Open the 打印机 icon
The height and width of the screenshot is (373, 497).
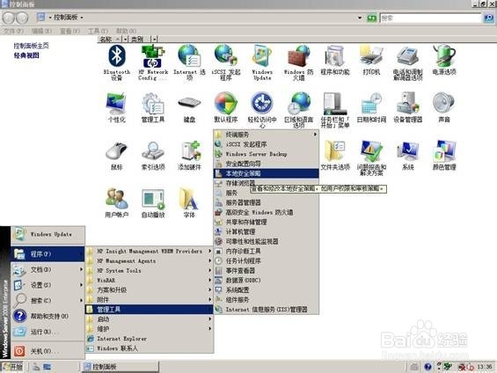[x=371, y=60]
